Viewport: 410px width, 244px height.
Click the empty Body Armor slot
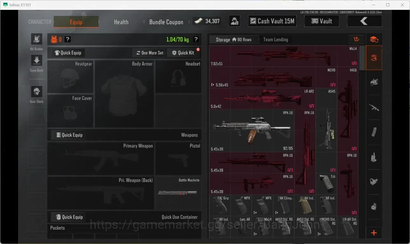coord(124,94)
